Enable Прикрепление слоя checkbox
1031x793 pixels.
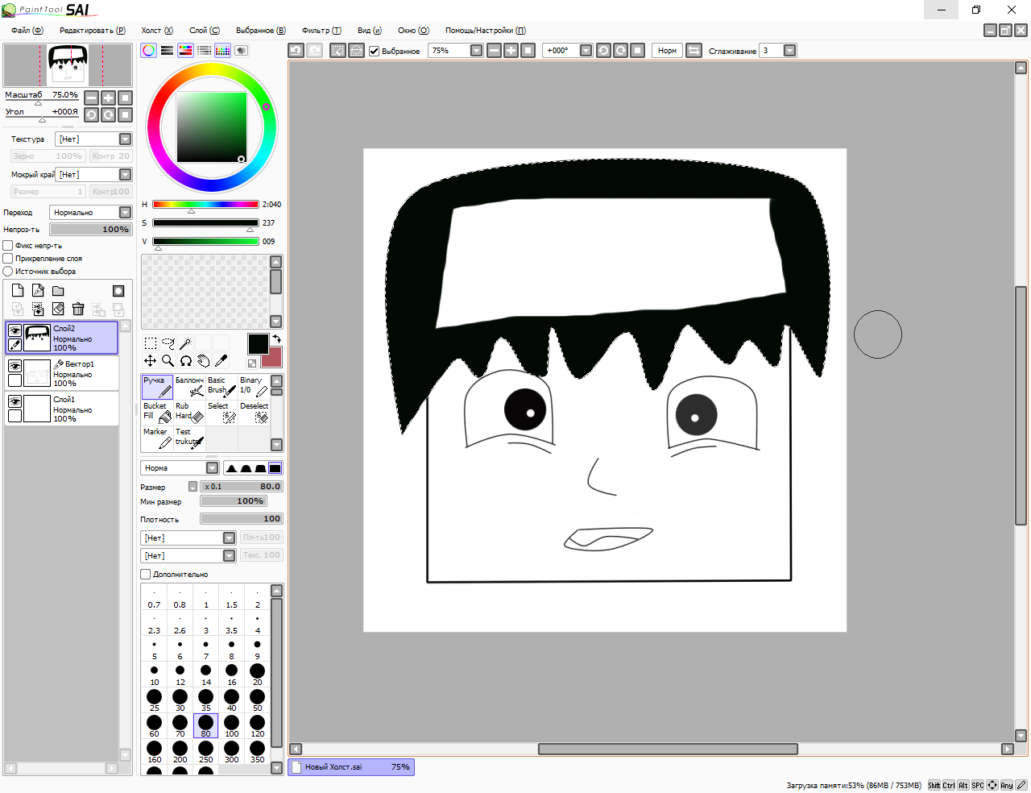(x=8, y=259)
